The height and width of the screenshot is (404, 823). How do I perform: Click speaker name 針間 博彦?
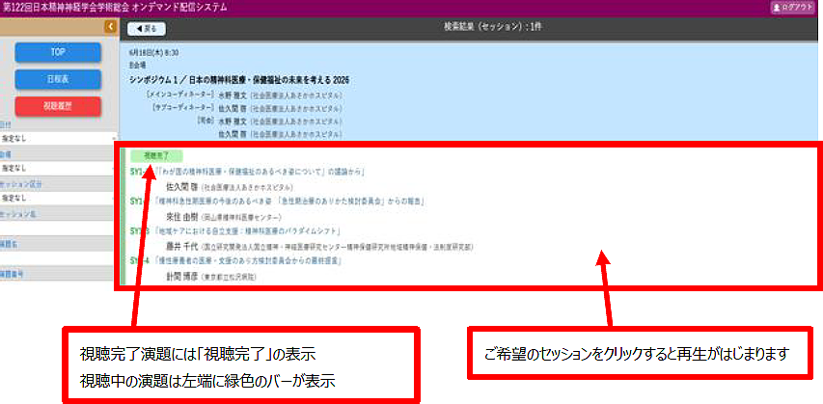pyautogui.click(x=181, y=276)
